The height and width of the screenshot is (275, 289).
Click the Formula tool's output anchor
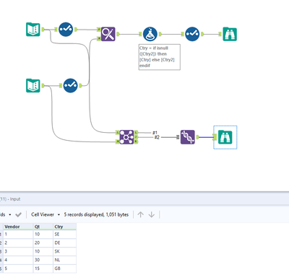coord(160,34)
